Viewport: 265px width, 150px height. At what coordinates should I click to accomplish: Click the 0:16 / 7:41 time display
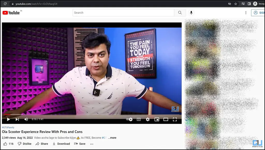tap(38, 119)
